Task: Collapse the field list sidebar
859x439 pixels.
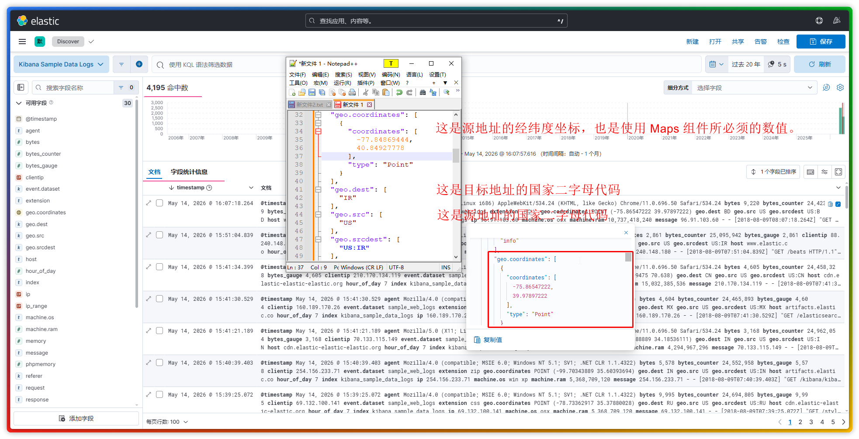Action: point(21,87)
